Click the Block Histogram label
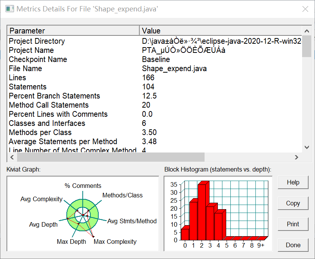The height and width of the screenshot is (259, 315). (x=218, y=170)
